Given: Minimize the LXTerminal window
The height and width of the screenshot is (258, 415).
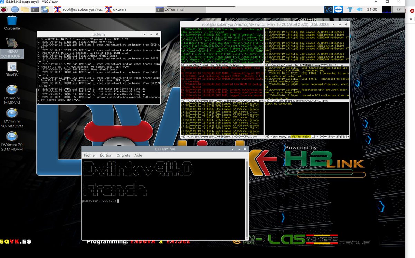Looking at the screenshot, I should [232, 149].
